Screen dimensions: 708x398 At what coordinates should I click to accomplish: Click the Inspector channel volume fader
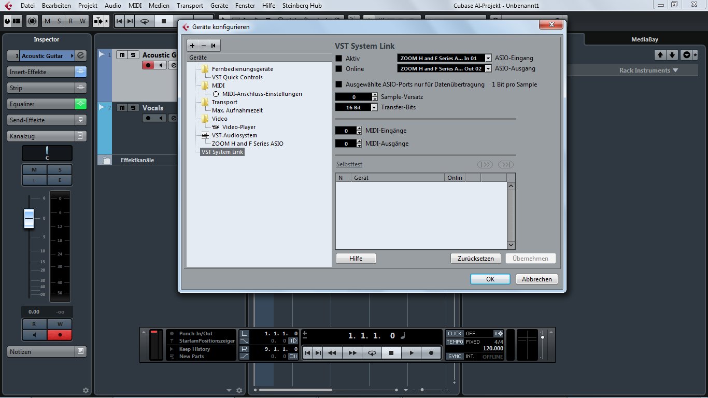[x=29, y=218]
